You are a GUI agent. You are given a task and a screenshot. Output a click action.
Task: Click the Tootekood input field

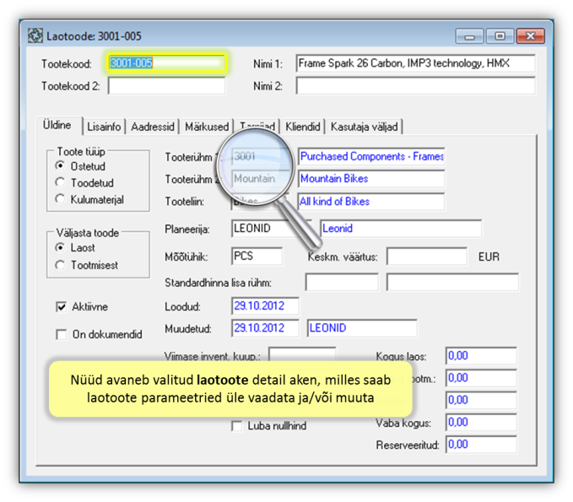click(167, 63)
